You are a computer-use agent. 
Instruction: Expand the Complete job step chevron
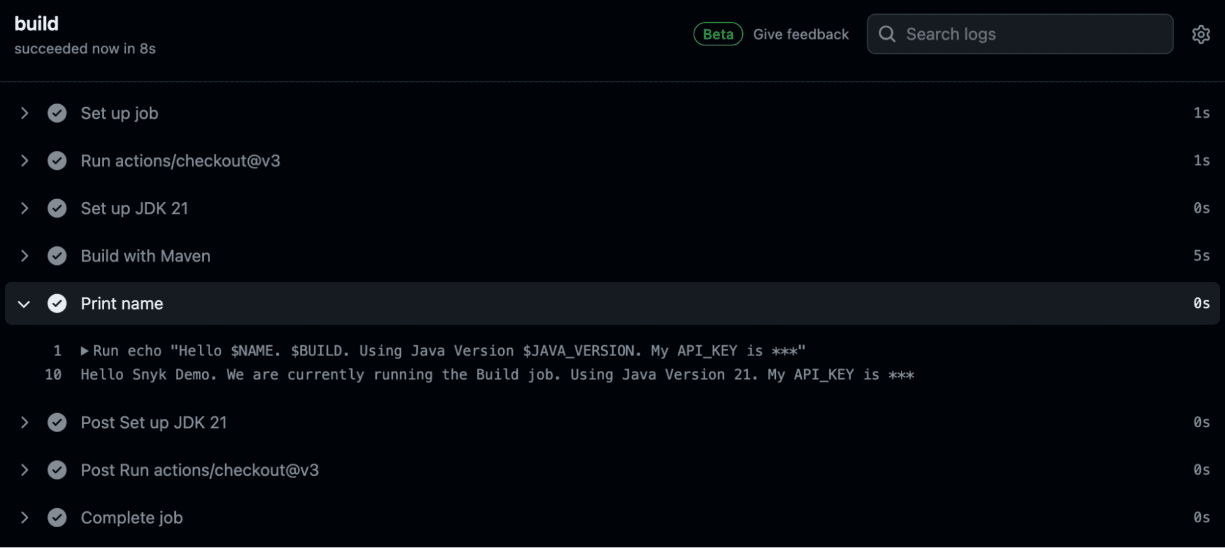click(25, 518)
